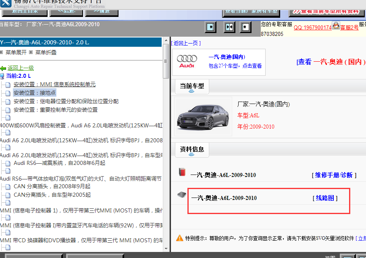Click the document icon beside 重要控制单元的安装位置
Image resolution: width=366 pixels, height=258 pixels.
point(8,110)
